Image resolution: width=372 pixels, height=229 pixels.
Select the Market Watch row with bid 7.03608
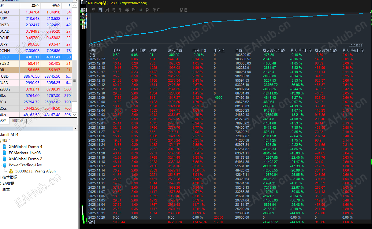[x=36, y=51]
